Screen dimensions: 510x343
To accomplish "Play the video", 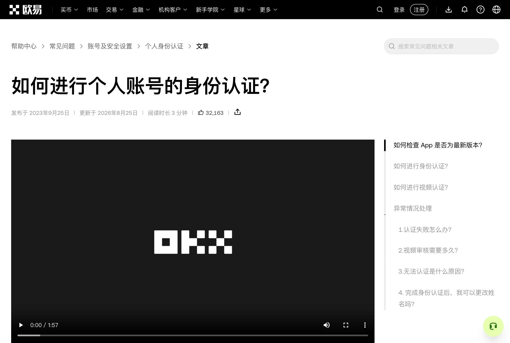I will click(x=21, y=325).
